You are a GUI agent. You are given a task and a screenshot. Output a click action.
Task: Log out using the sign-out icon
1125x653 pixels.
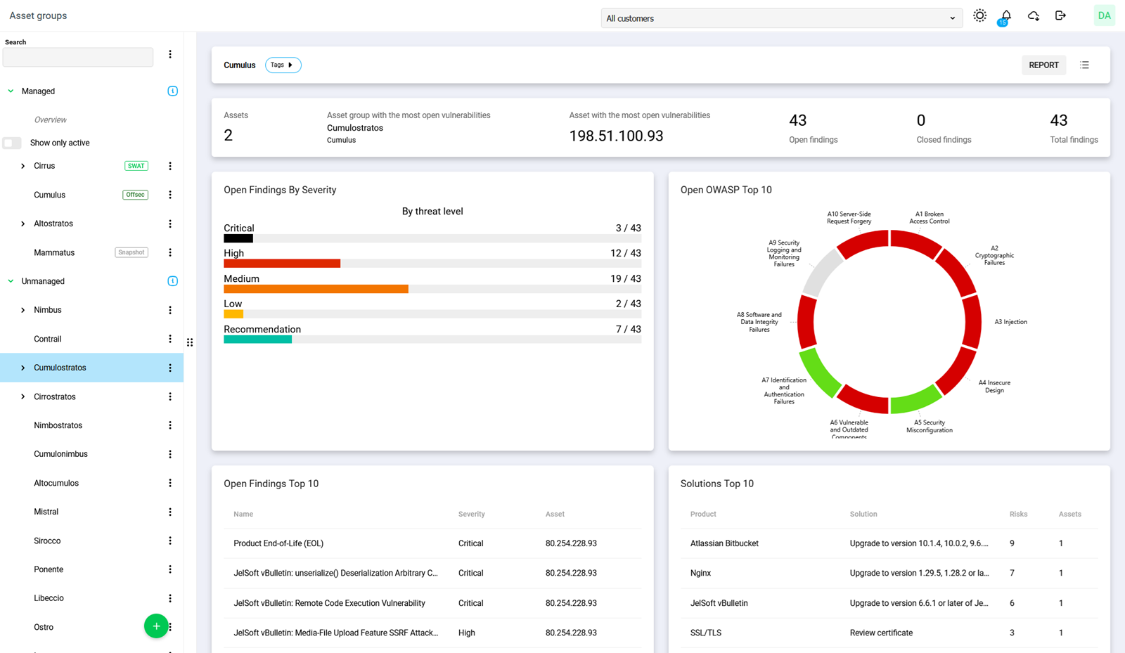tap(1060, 15)
